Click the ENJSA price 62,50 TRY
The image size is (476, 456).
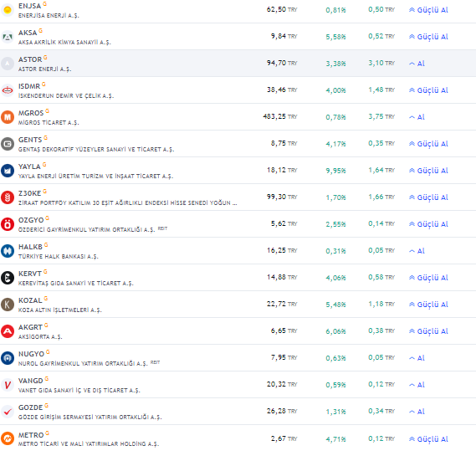282,9
